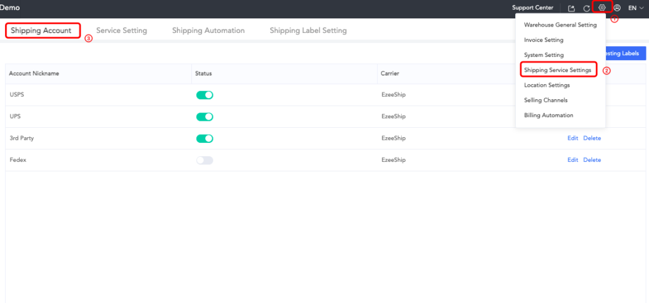Click the Status column header
The image size is (649, 303).
[x=203, y=73]
